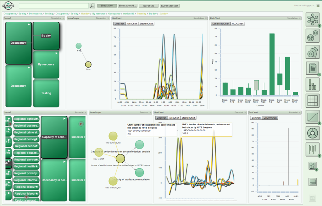The height and width of the screenshot is (206, 322).
Task: Expand the By resource tile arrow
Action: point(57,53)
